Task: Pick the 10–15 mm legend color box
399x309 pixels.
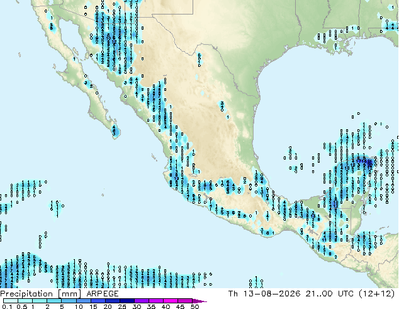Action: pos(83,301)
